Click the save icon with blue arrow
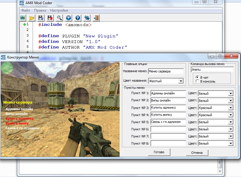The height and width of the screenshot is (177, 241). (x=41, y=18)
